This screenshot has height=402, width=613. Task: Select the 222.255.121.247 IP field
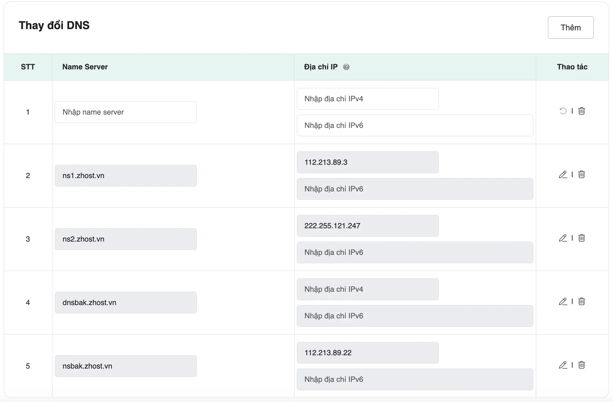pos(368,226)
